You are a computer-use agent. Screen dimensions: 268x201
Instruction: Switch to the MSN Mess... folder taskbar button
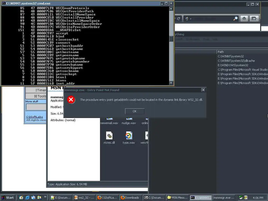click(177, 198)
